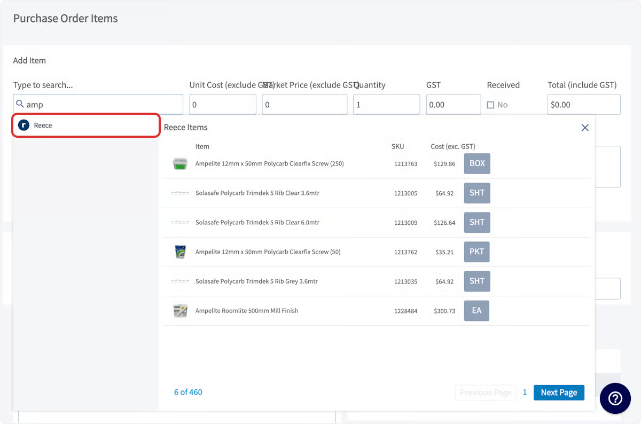Viewport: 641px width, 424px height.
Task: Click SKU 1213763
Action: 405,164
